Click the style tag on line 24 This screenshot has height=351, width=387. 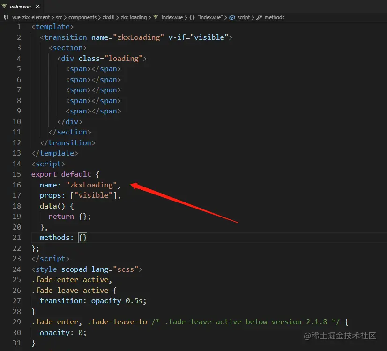pos(46,269)
